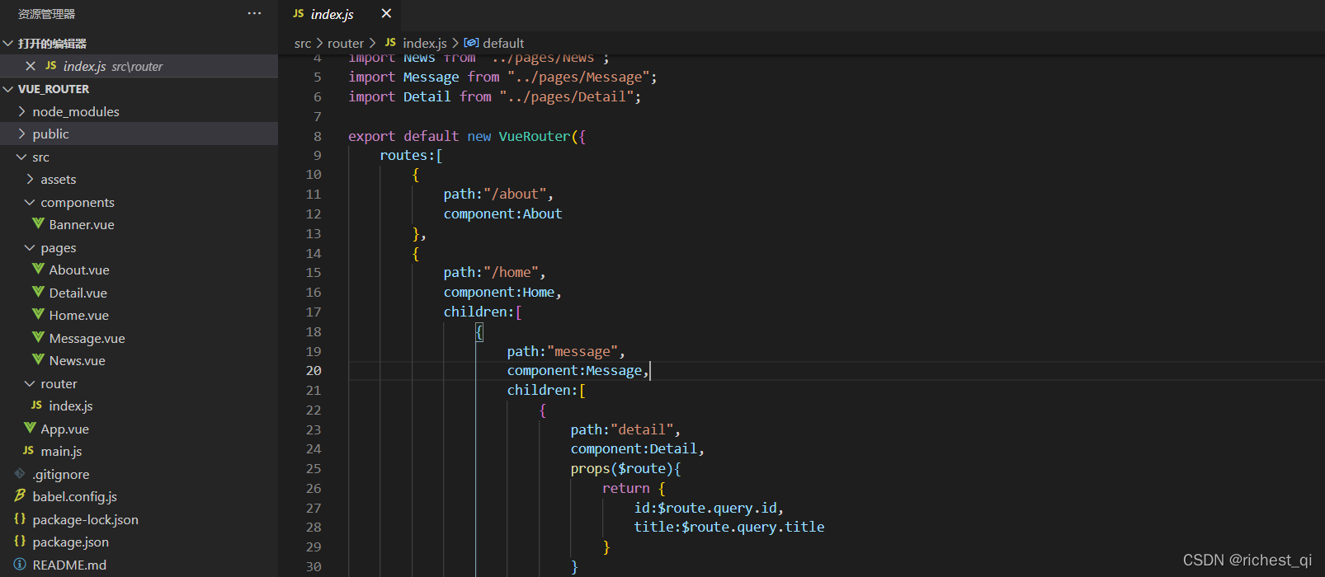Click the JS icon of index.js in open editors

click(x=51, y=66)
